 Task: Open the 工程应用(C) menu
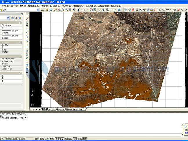click(103, 6)
